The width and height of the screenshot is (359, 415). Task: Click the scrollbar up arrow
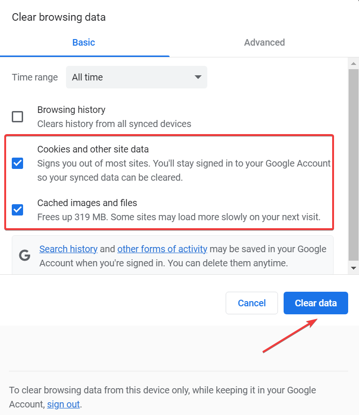(x=353, y=64)
